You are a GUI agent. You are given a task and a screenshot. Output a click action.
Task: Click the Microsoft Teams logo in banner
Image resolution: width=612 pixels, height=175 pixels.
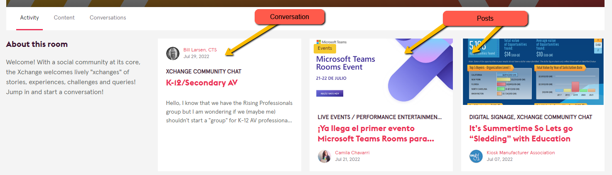point(332,42)
